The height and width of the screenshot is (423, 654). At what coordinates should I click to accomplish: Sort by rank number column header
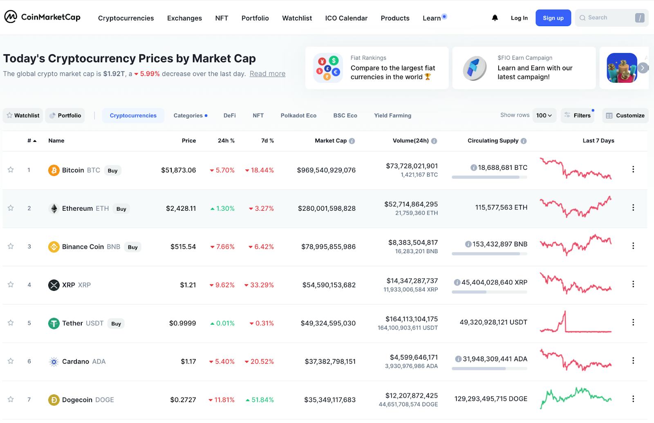(31, 141)
